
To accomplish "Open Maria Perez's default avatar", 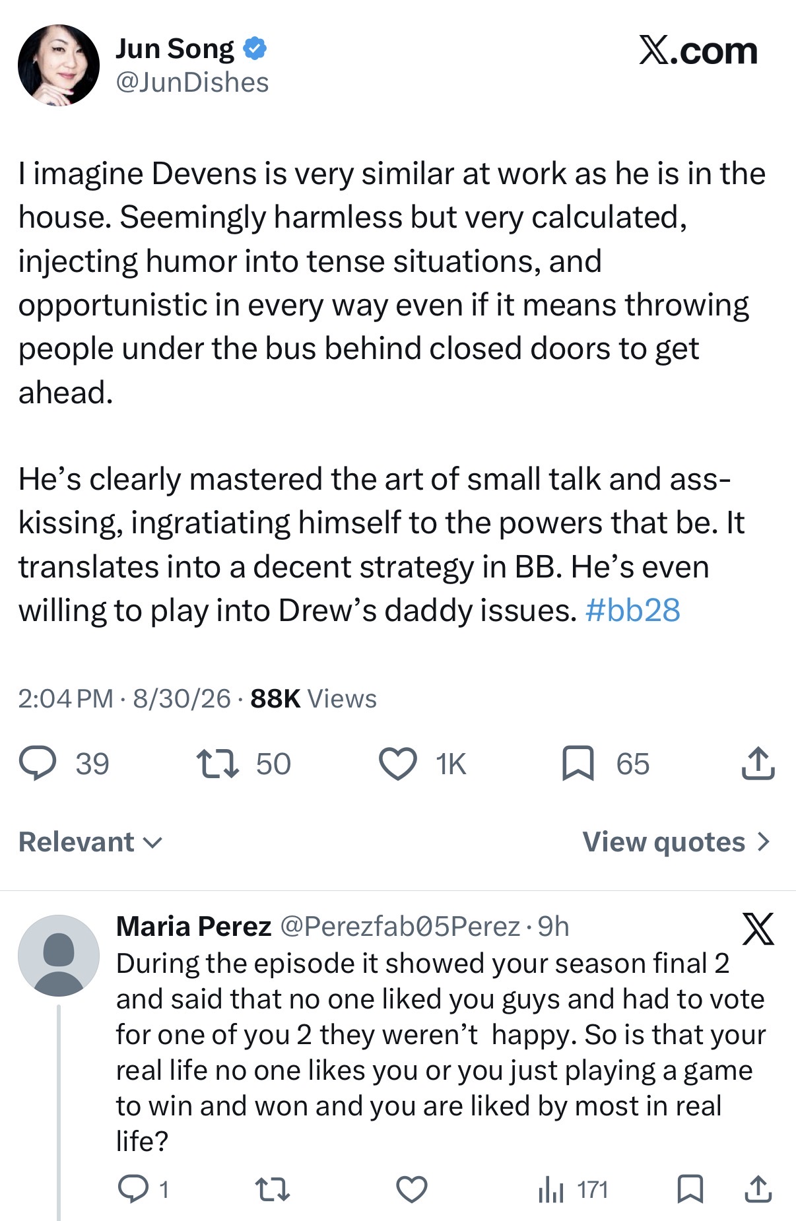I will coord(59,955).
